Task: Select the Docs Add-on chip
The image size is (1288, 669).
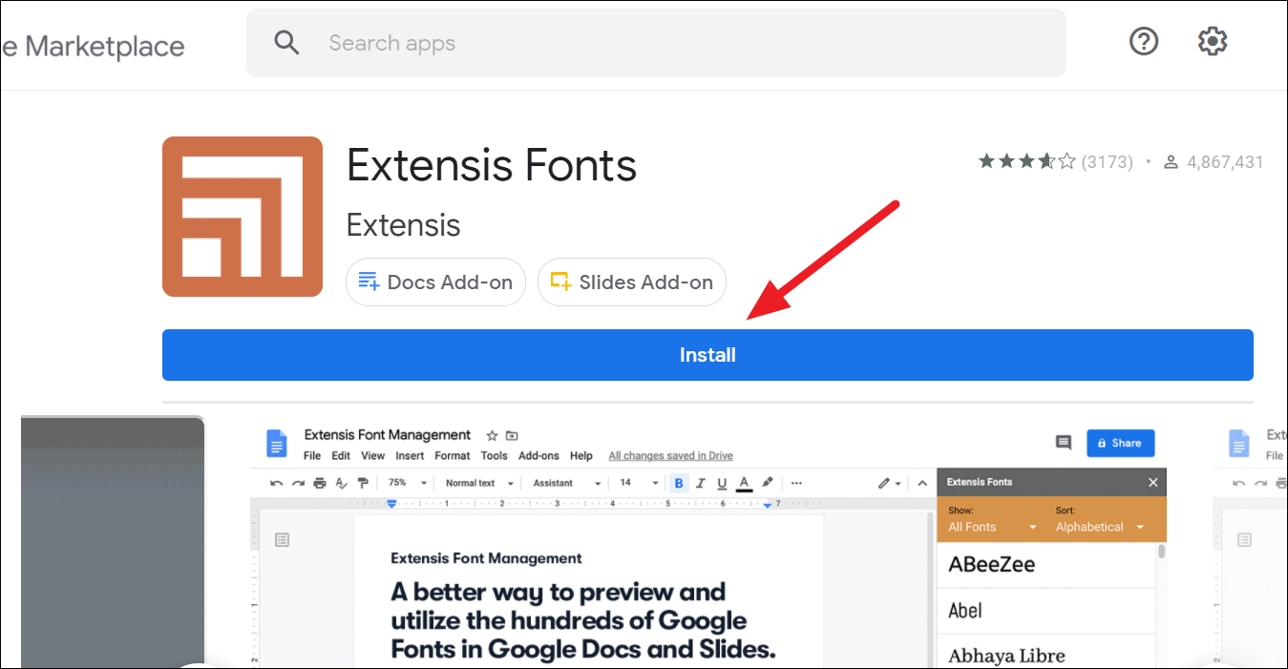Action: click(435, 282)
